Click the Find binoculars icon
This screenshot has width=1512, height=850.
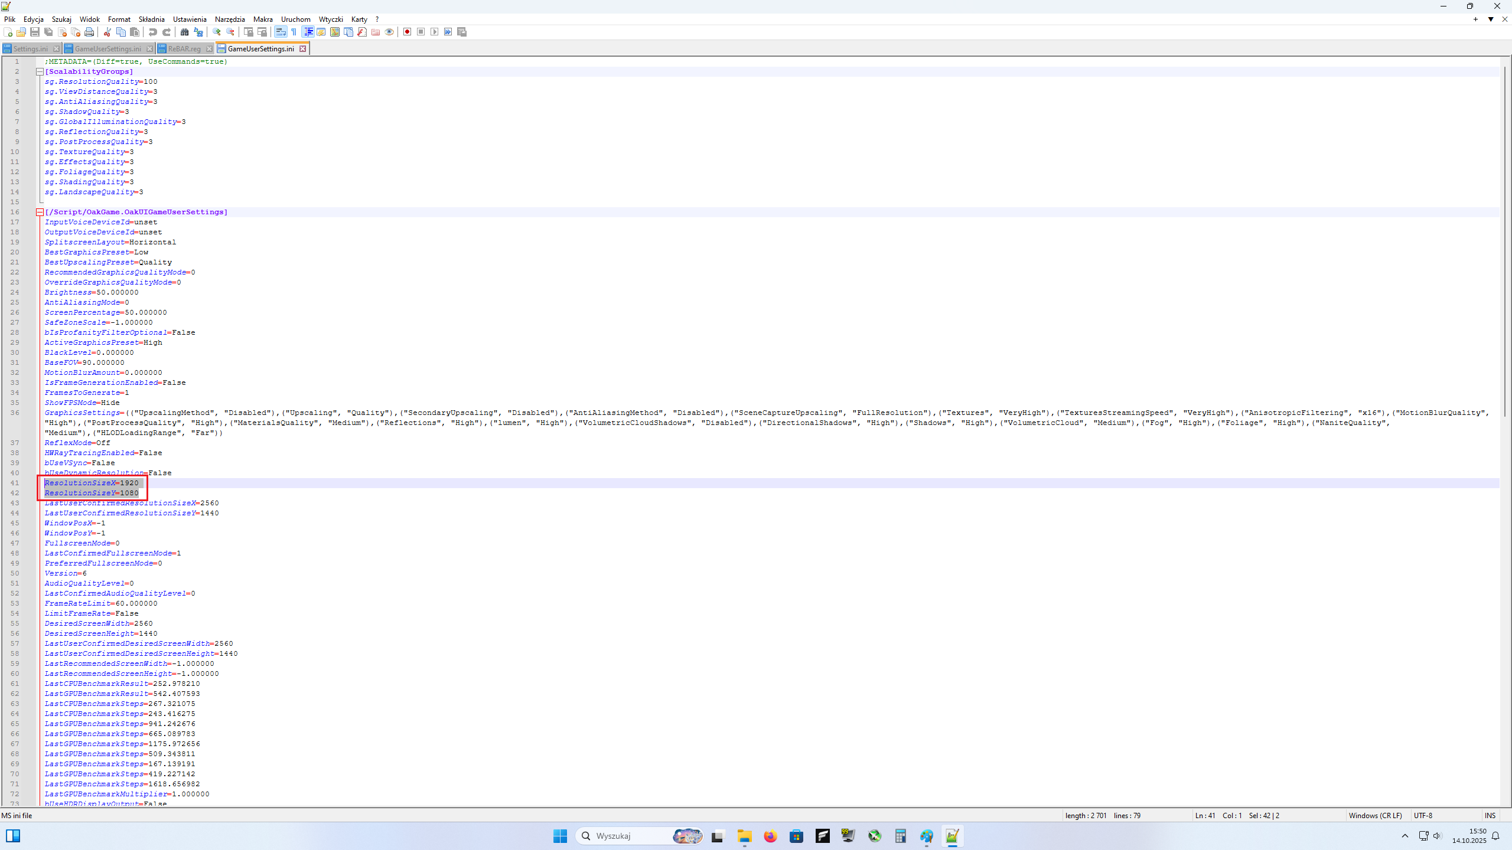[x=184, y=32]
